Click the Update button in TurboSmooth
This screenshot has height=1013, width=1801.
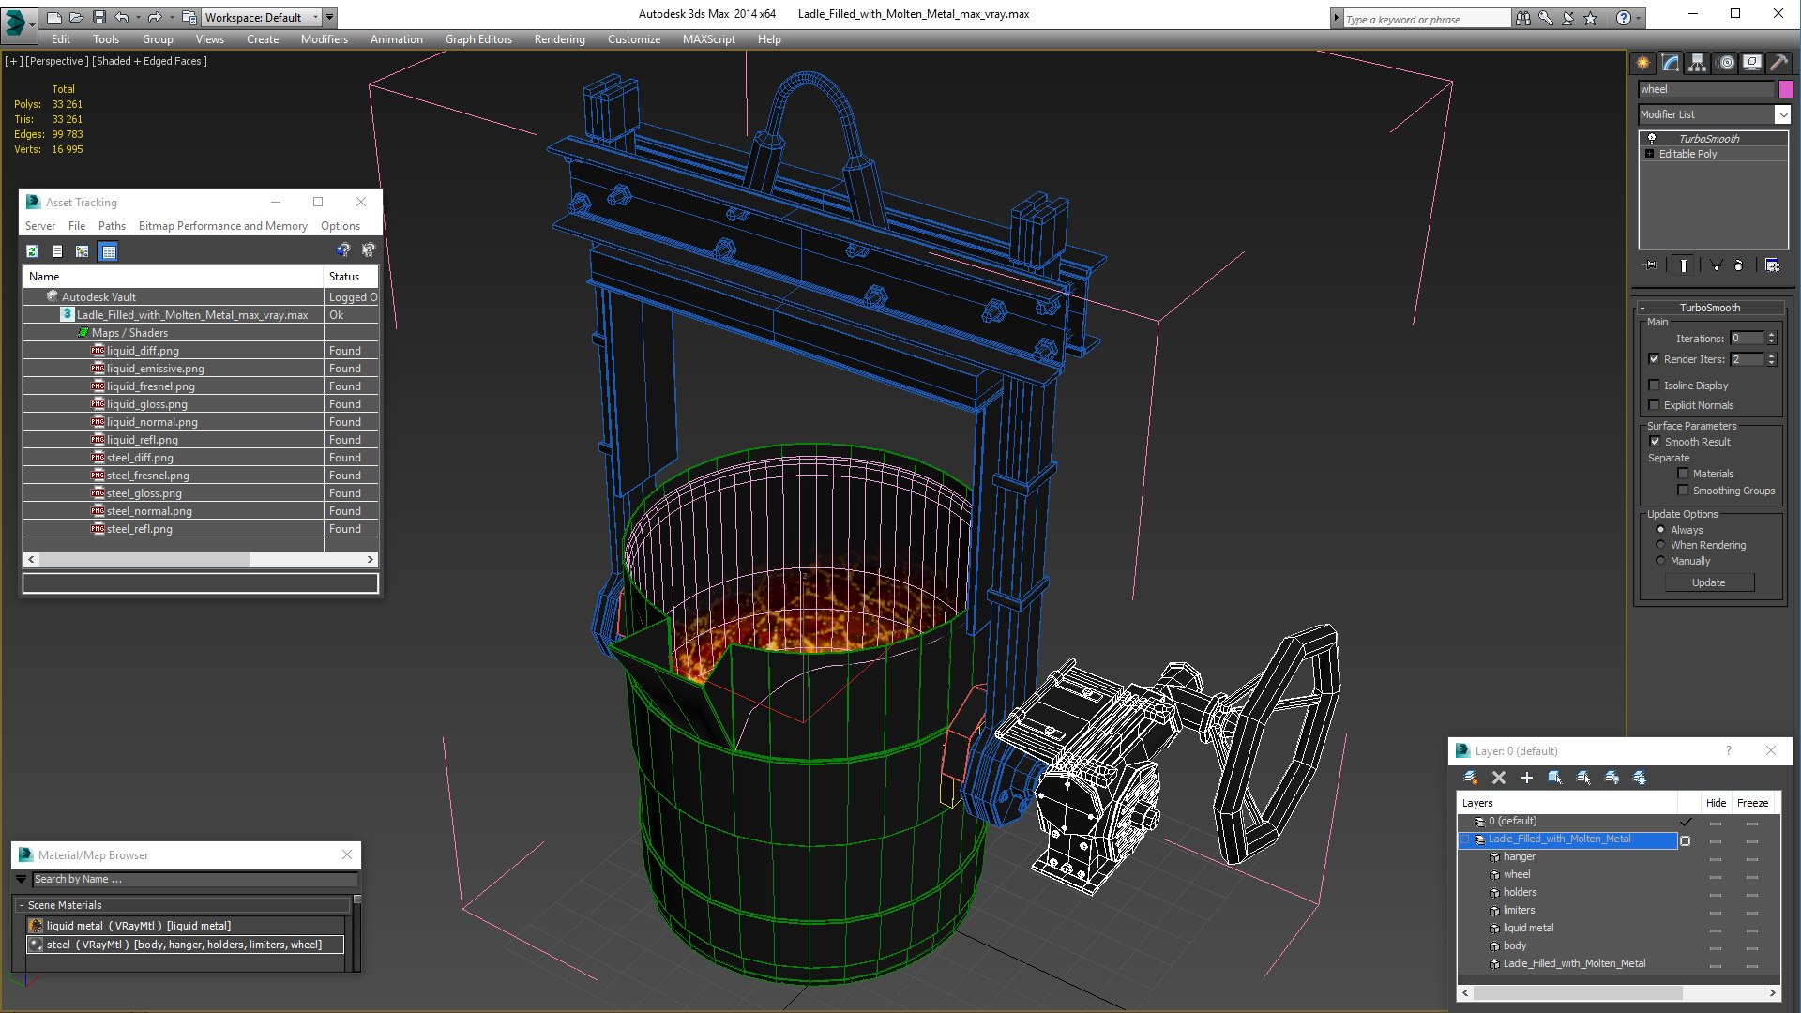pos(1708,582)
